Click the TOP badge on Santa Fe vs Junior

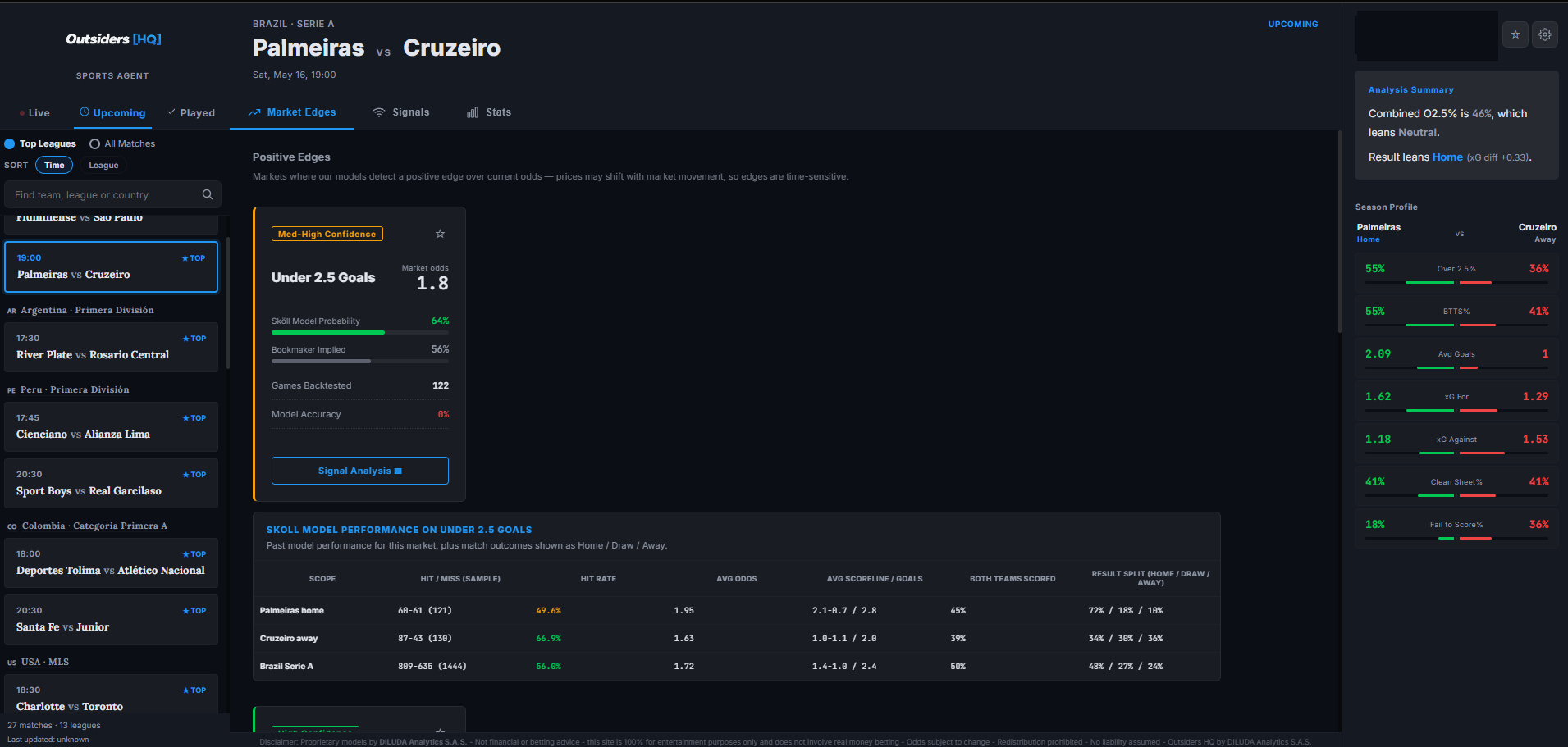click(x=194, y=611)
